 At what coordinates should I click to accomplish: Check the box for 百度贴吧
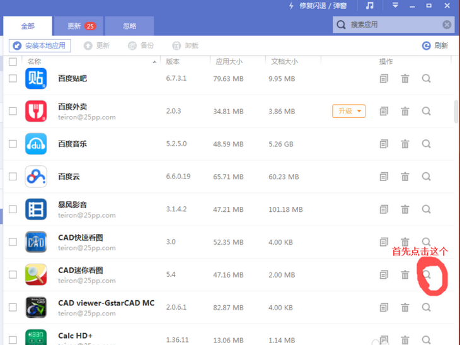pyautogui.click(x=13, y=78)
